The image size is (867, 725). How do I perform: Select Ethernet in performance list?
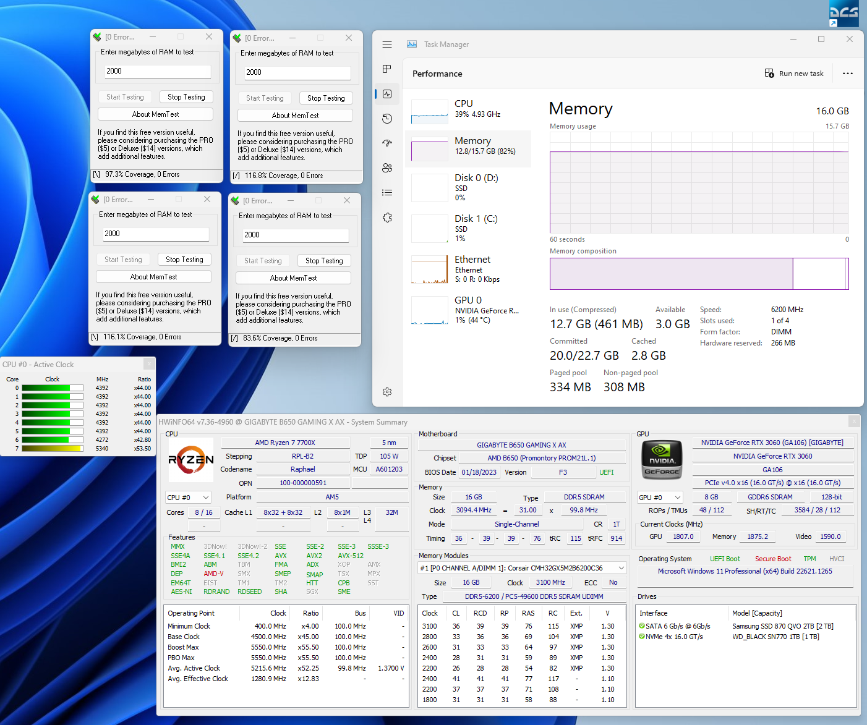[x=468, y=269]
